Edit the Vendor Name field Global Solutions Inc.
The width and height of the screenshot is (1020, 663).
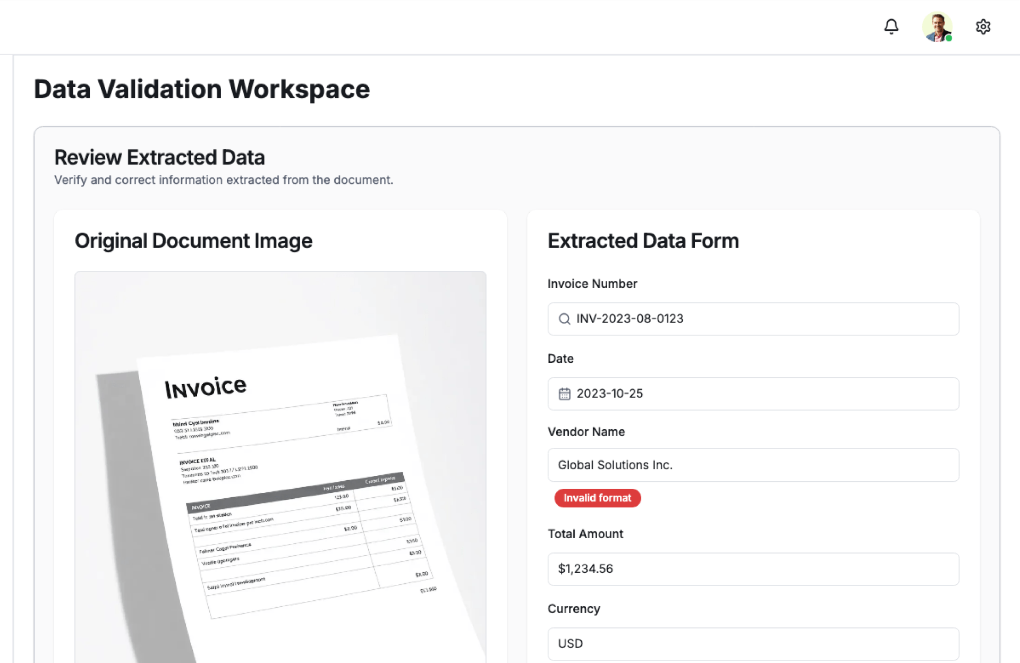click(753, 465)
